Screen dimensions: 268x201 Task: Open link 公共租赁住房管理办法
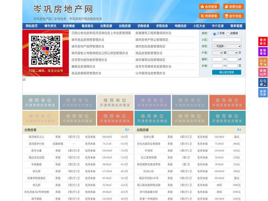tap(150, 73)
